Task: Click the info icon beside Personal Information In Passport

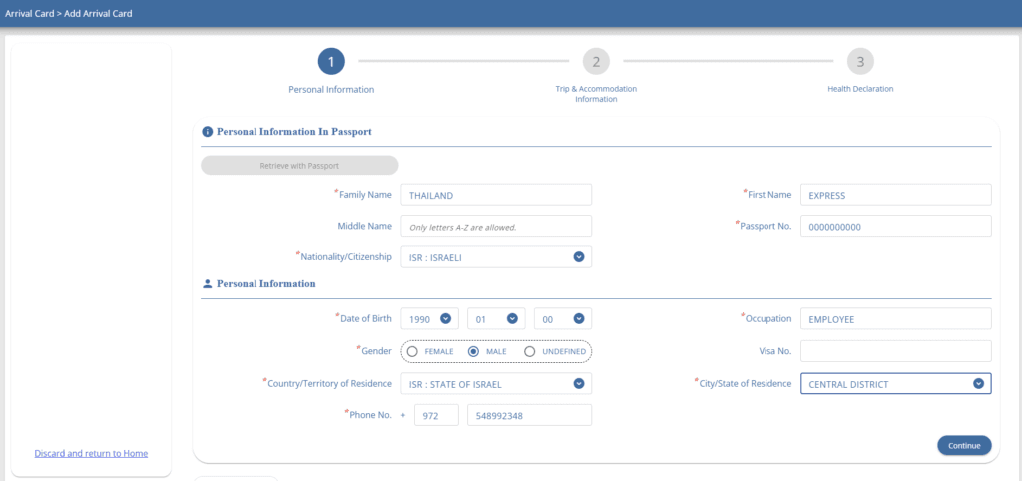Action: click(x=208, y=131)
